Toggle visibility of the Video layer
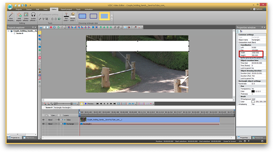Viewport: 273px width, 152px height. tap(43, 120)
